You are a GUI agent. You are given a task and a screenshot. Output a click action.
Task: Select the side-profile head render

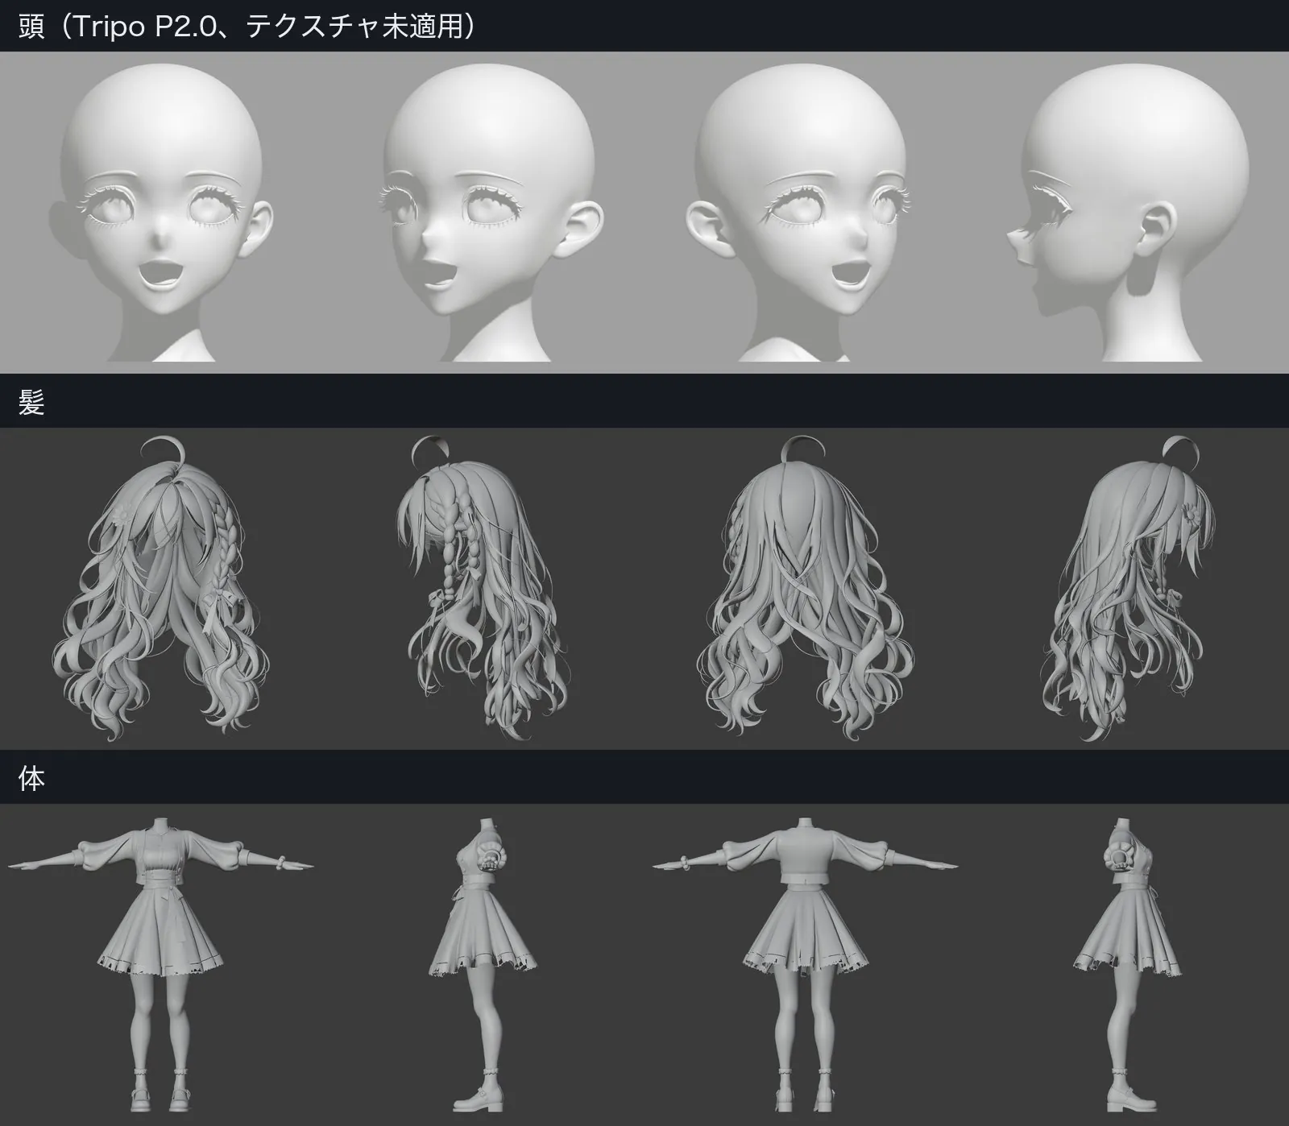[x=1128, y=213]
